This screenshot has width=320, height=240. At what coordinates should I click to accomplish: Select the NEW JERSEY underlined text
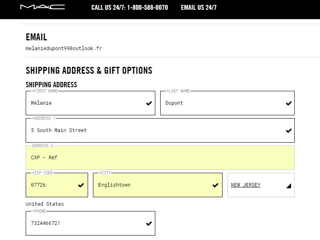(246, 185)
